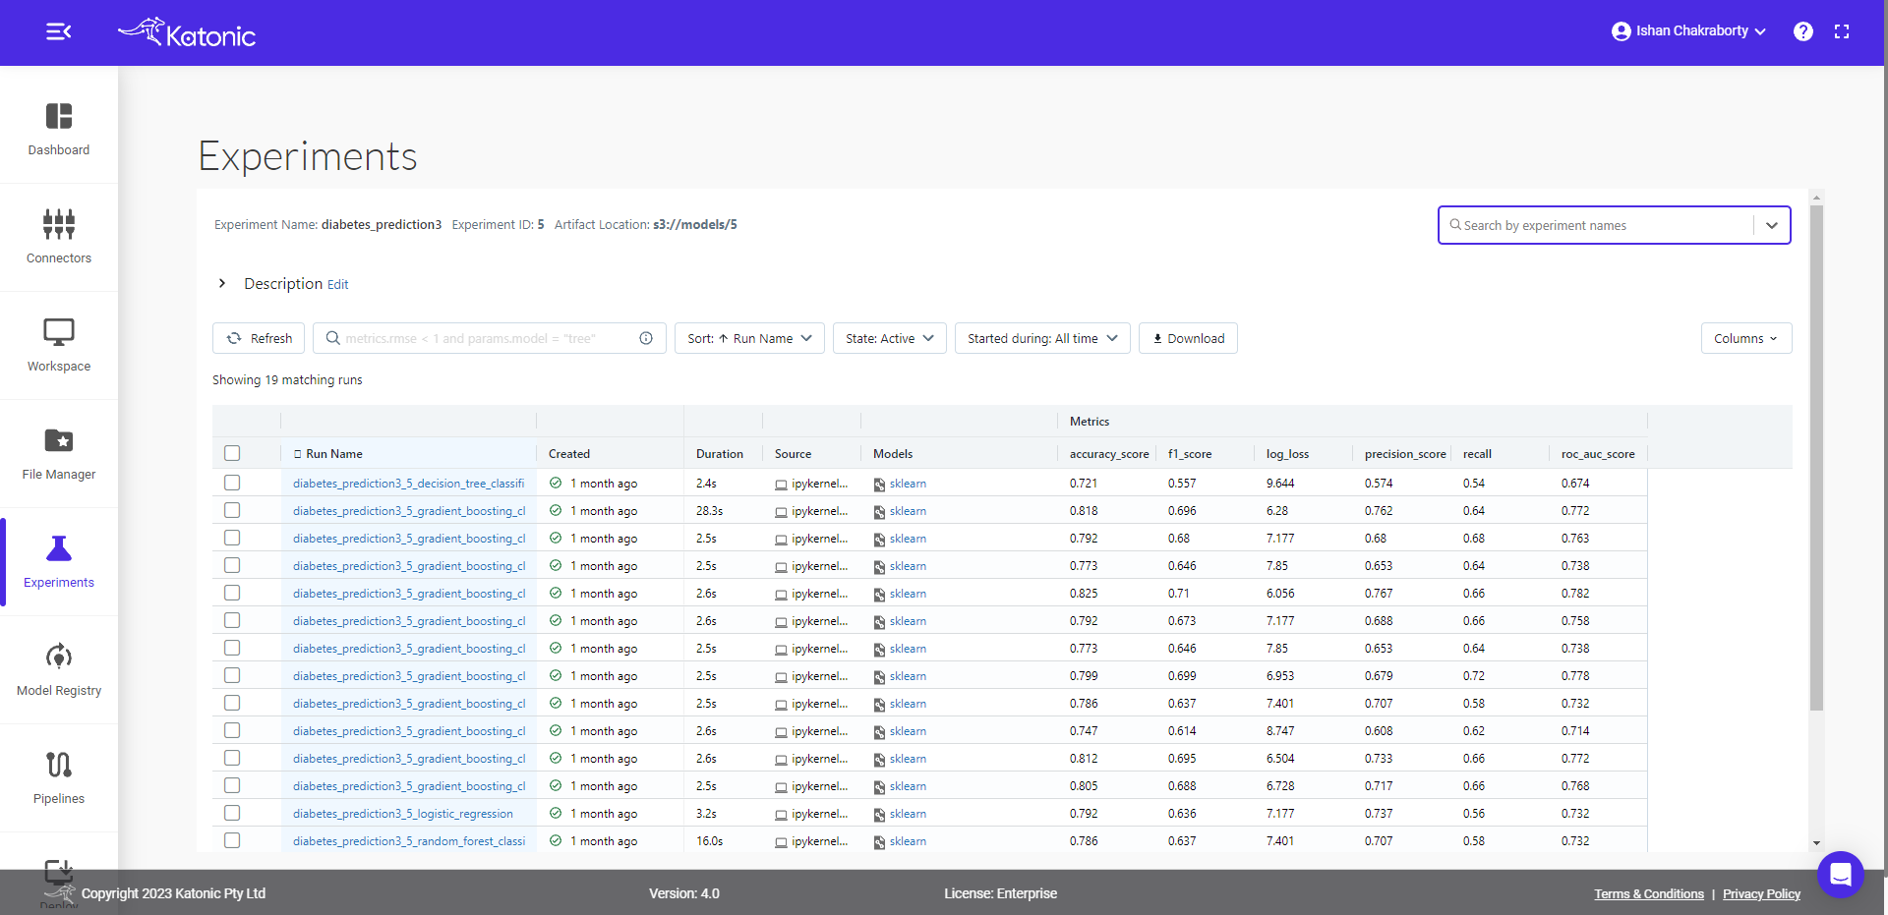
Task: Sort by the f1_score column header
Action: (x=1190, y=454)
